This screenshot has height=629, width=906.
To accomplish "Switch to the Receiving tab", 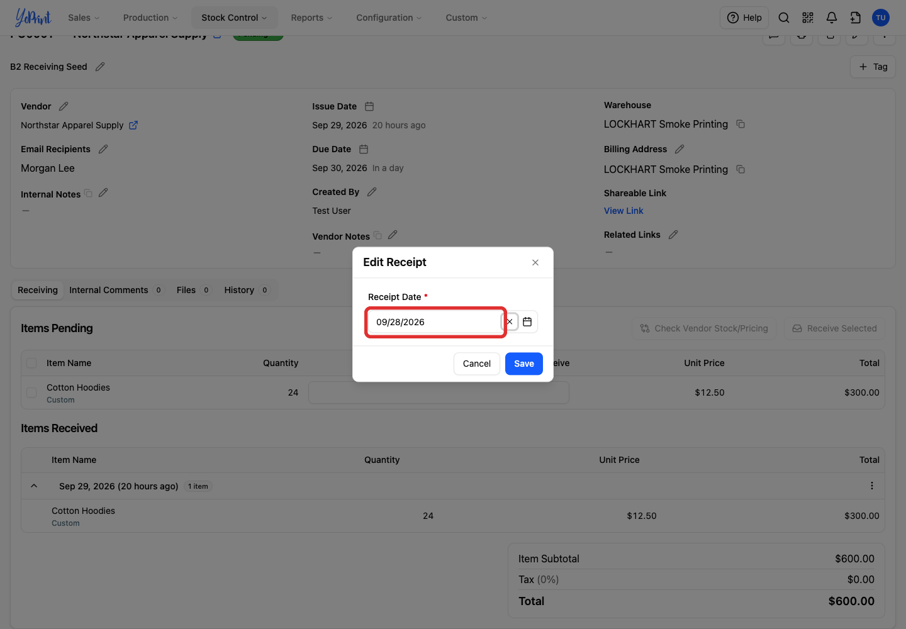I will [x=38, y=290].
